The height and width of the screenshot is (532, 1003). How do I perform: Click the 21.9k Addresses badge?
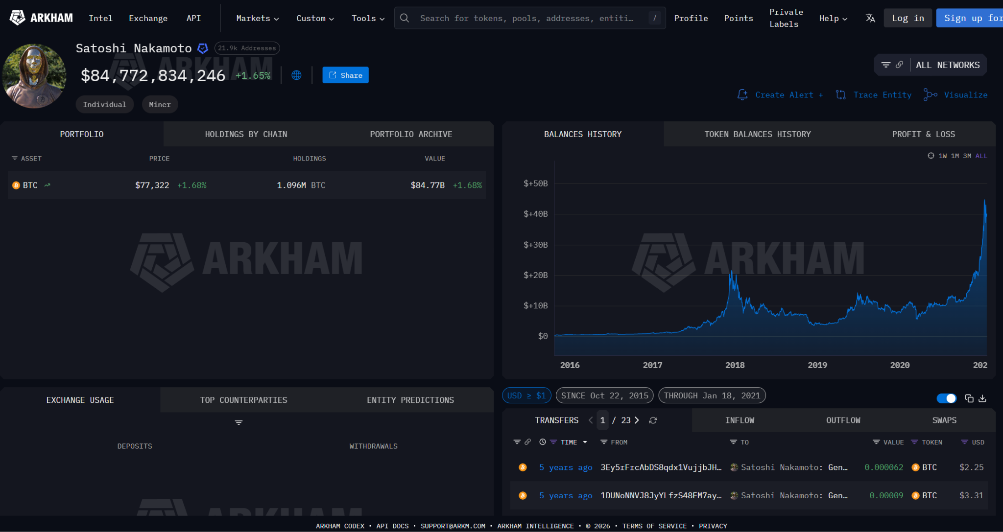click(247, 48)
